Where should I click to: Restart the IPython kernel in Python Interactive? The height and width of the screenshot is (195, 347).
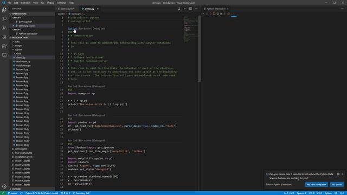coord(217,14)
